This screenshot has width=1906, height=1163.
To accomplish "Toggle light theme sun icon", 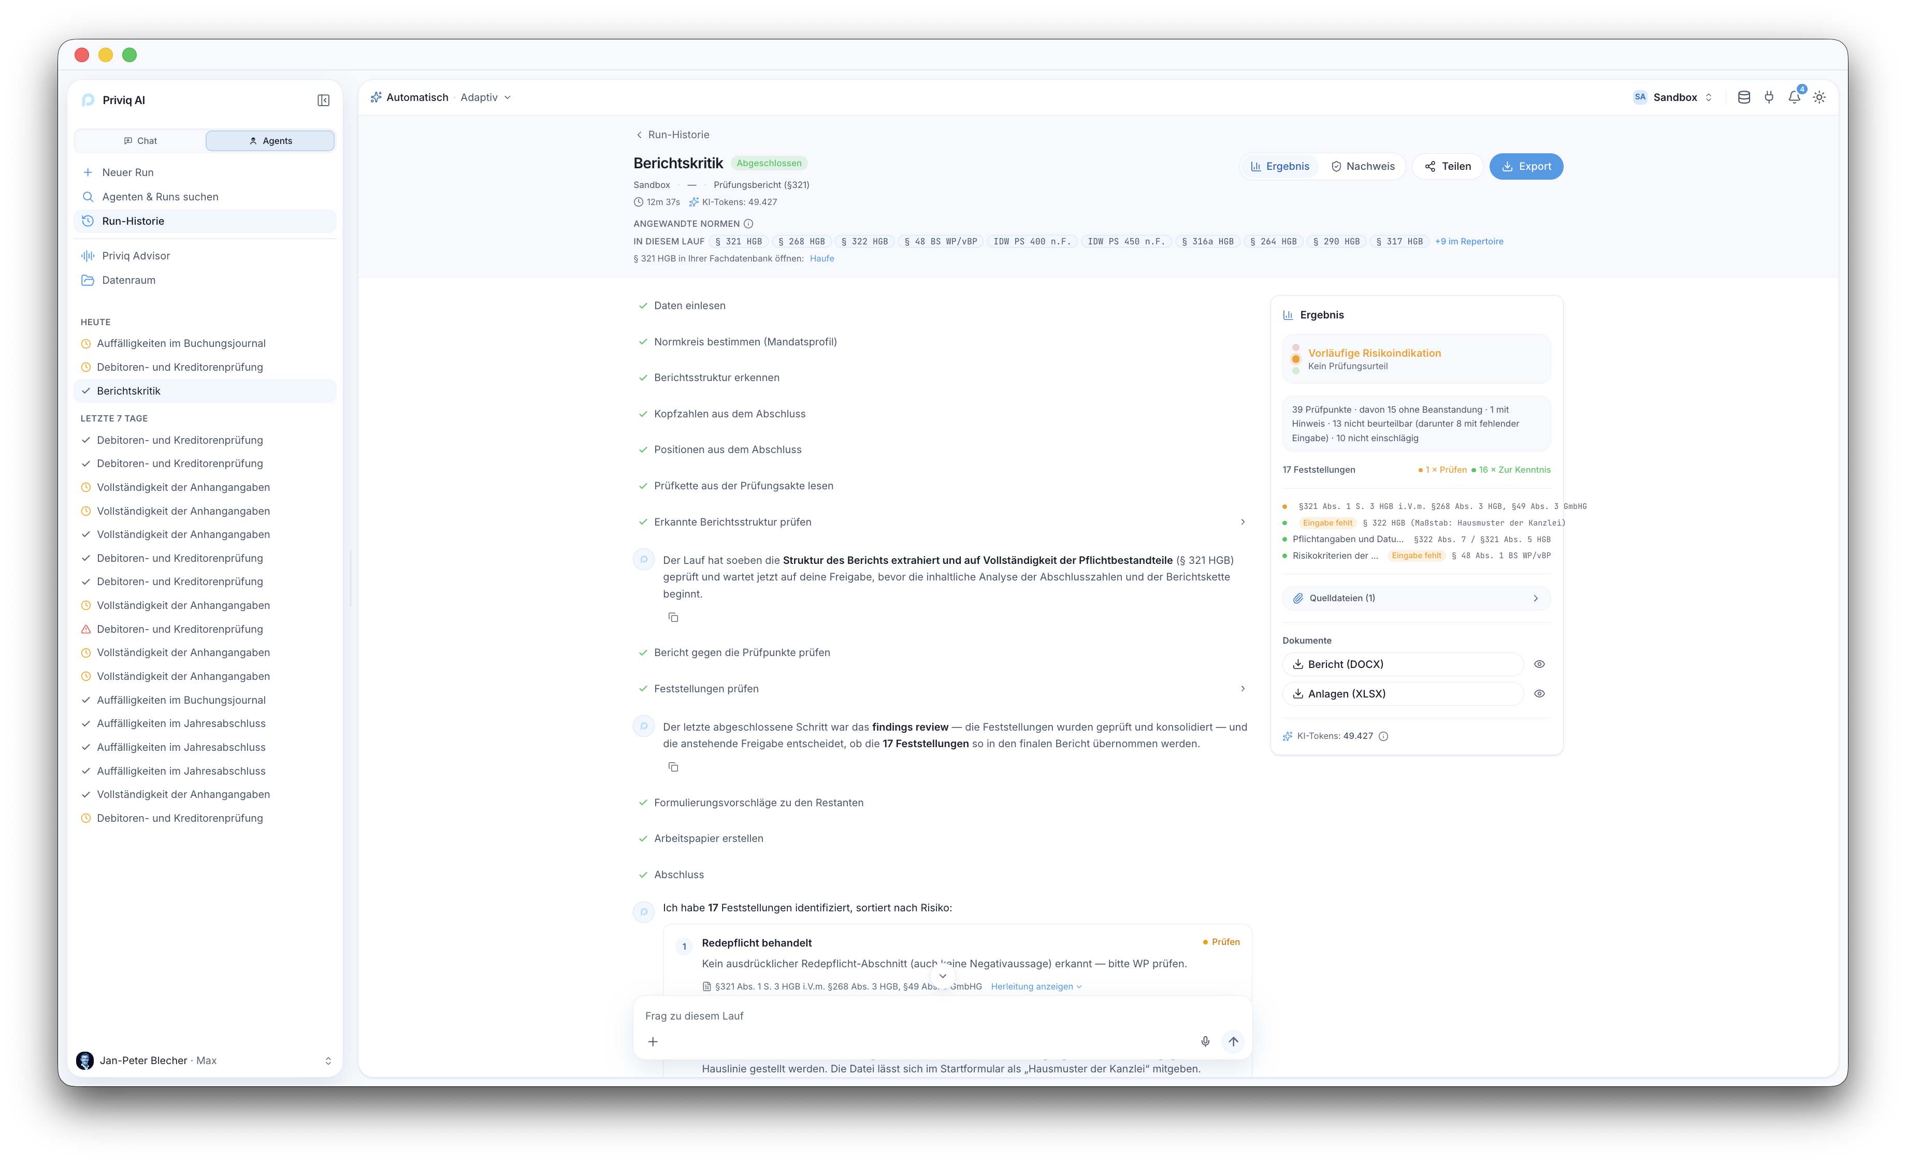I will pyautogui.click(x=1820, y=97).
